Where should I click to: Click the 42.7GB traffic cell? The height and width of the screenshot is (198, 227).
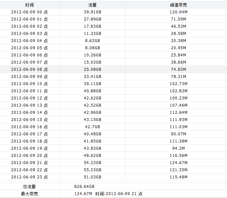(x=92, y=127)
